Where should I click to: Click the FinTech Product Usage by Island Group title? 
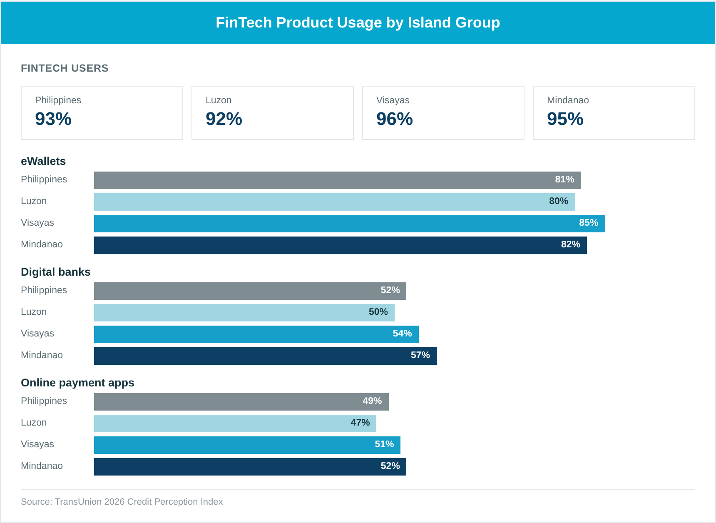point(358,22)
